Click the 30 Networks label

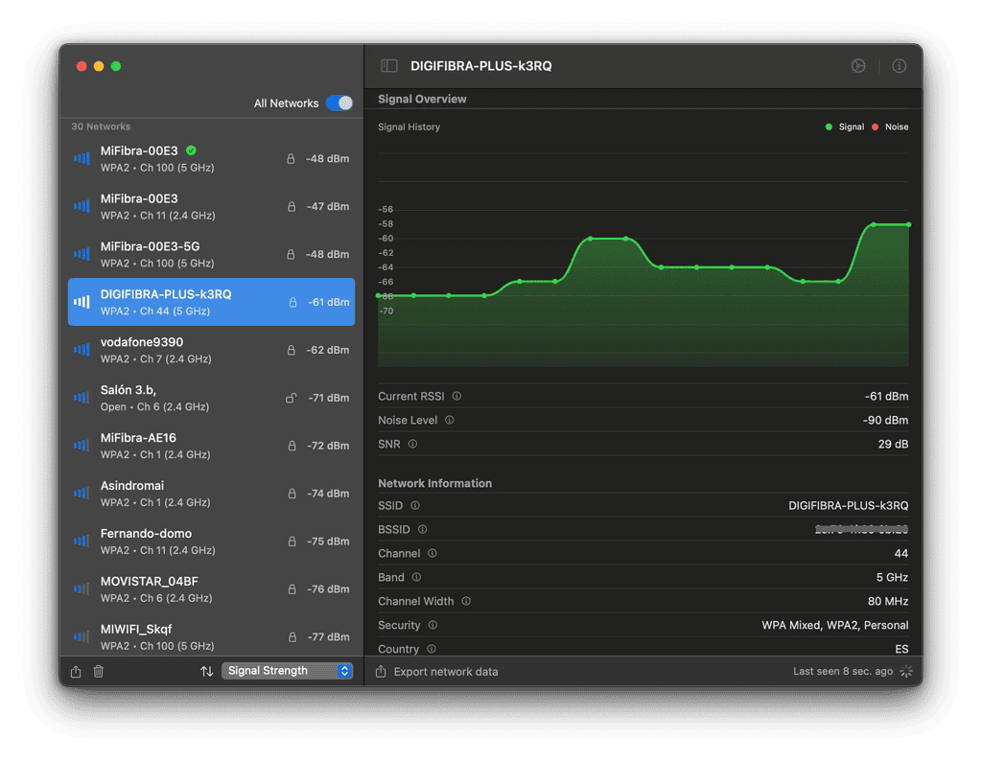coord(101,127)
